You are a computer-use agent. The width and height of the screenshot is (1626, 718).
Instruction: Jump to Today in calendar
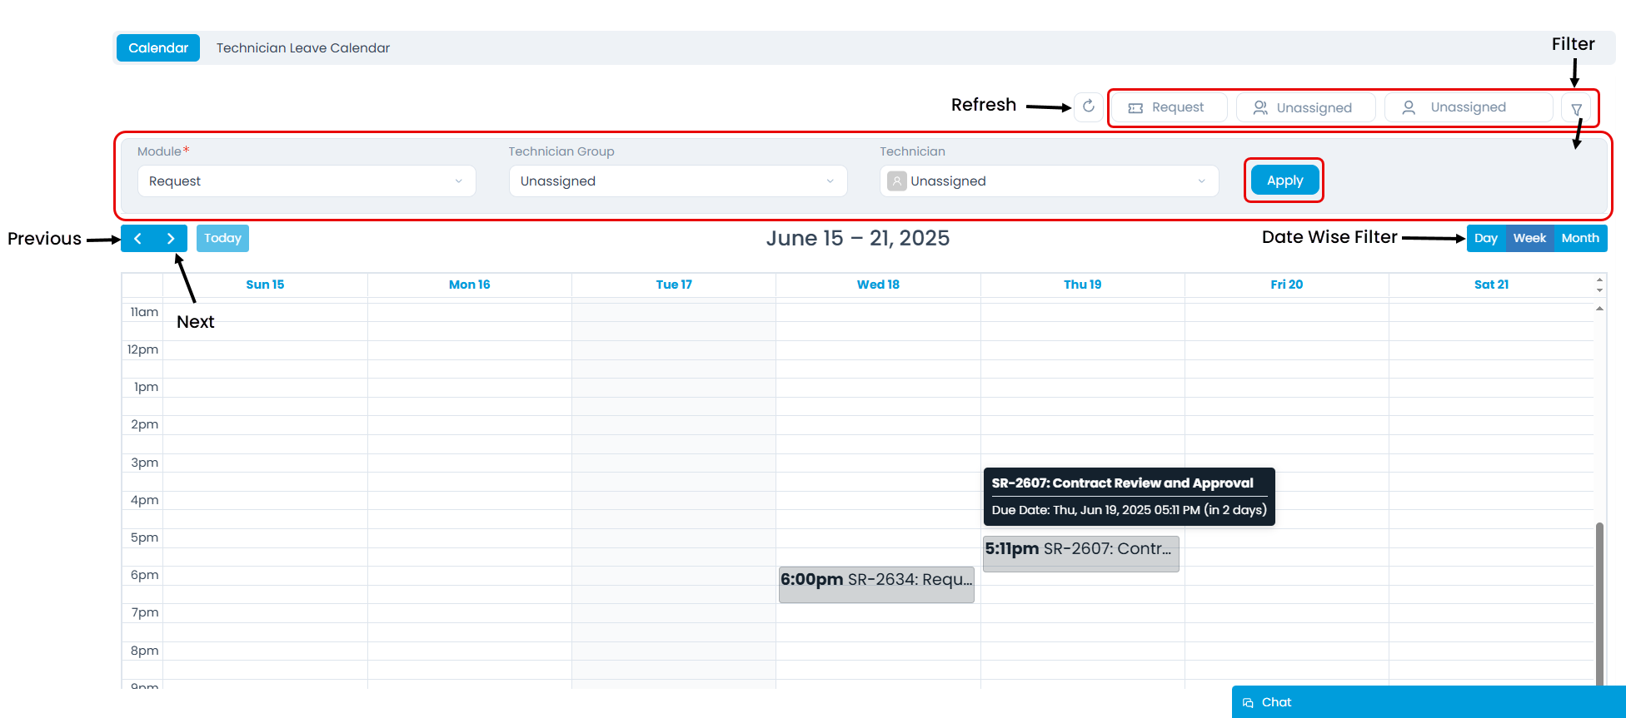click(x=222, y=239)
